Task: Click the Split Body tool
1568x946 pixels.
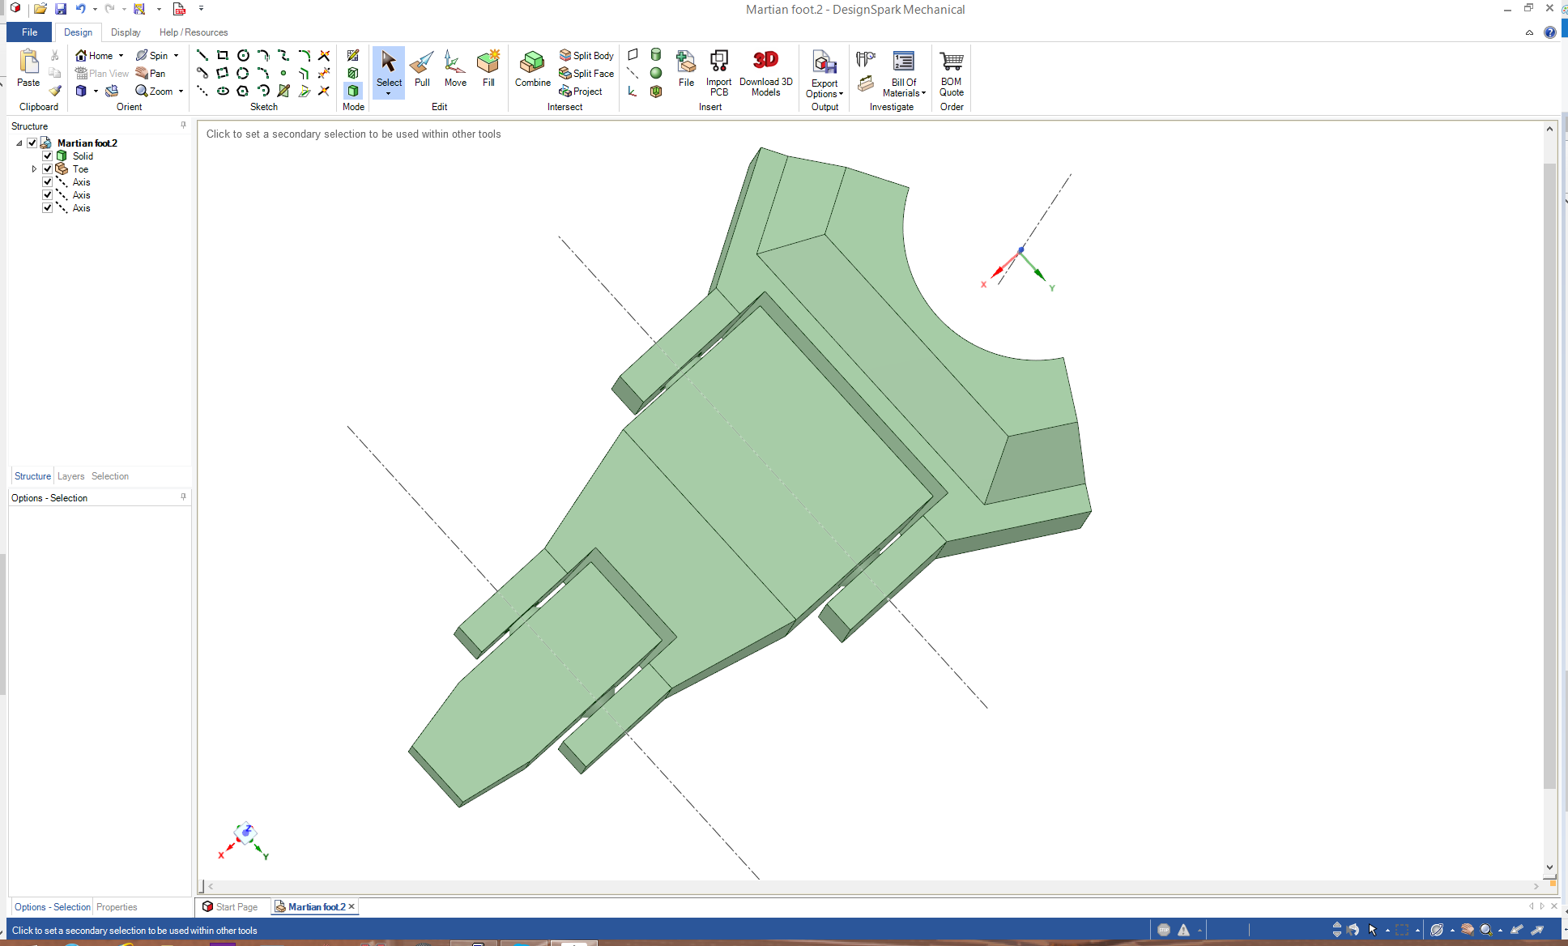Action: point(586,55)
